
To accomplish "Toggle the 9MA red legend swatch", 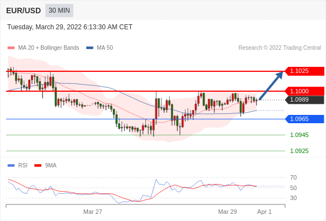I will (38, 166).
